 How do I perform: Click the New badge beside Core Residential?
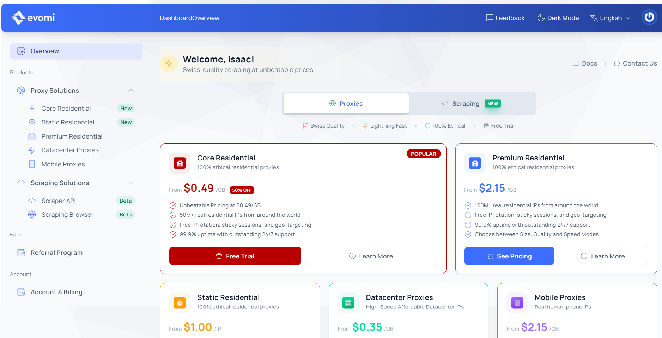pos(126,109)
